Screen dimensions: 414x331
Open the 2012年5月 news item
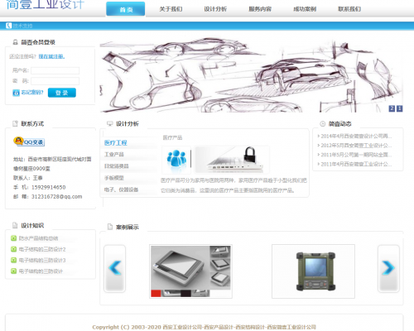356,146
